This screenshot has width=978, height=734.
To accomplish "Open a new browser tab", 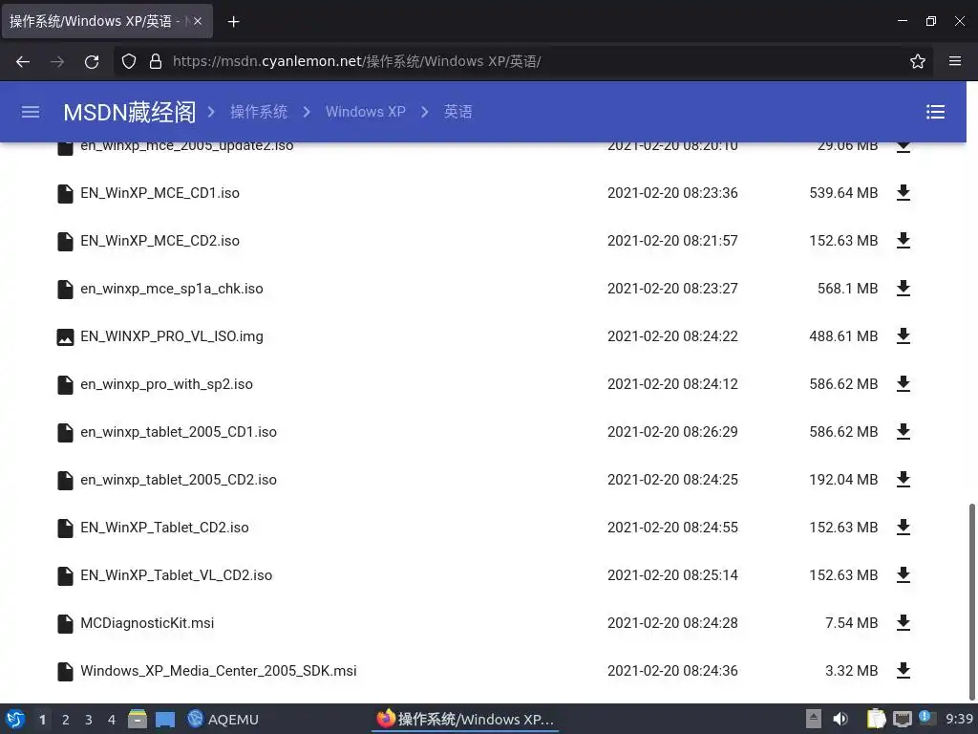I will 233,22.
